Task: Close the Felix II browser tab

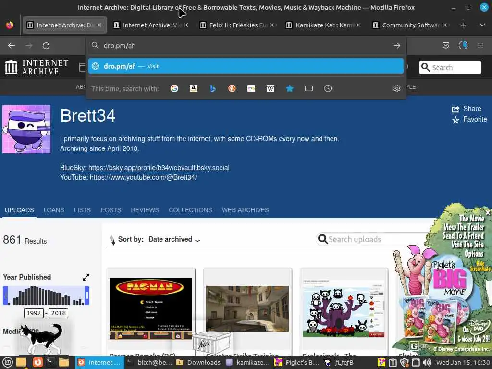Action: tap(272, 25)
